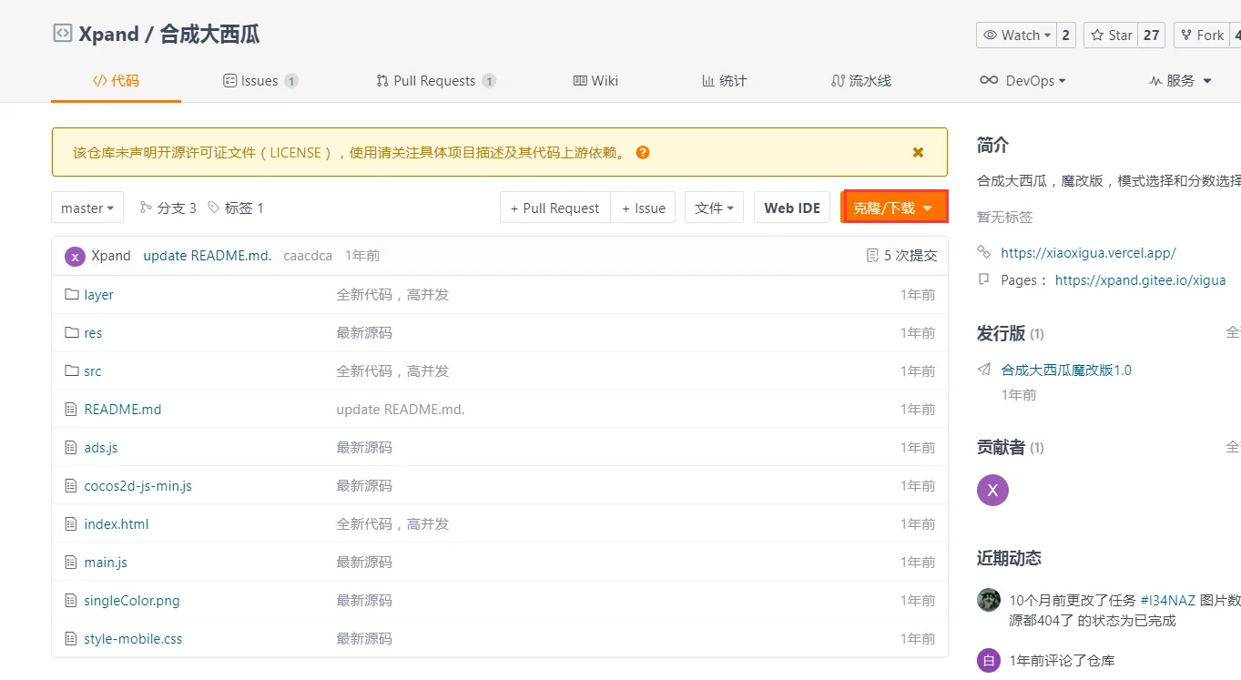Click the file icon next to style-mobile.css

pyautogui.click(x=72, y=639)
